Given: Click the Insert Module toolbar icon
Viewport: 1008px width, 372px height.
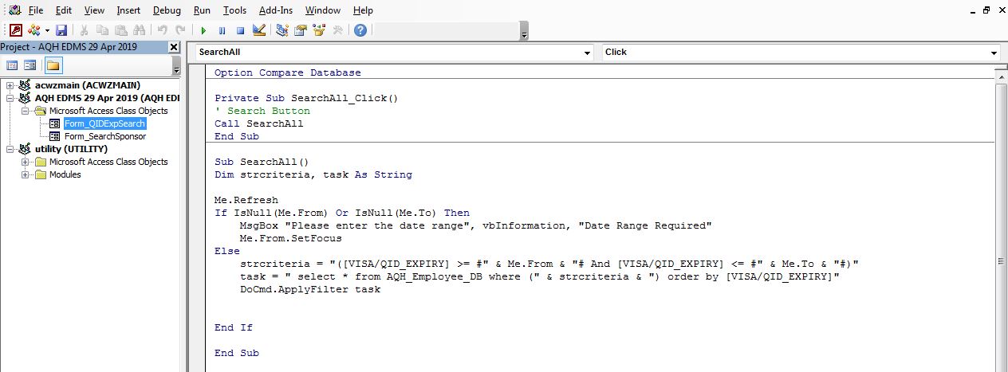Looking at the screenshot, I should click(x=34, y=30).
